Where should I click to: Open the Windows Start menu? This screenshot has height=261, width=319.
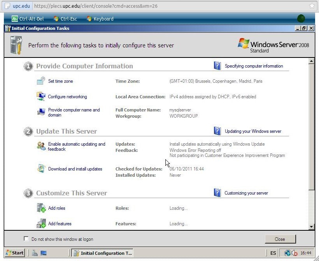pyautogui.click(x=14, y=253)
